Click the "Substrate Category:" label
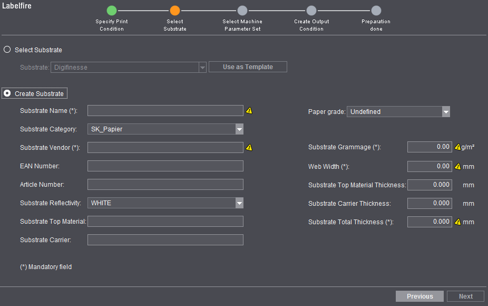 click(48, 129)
